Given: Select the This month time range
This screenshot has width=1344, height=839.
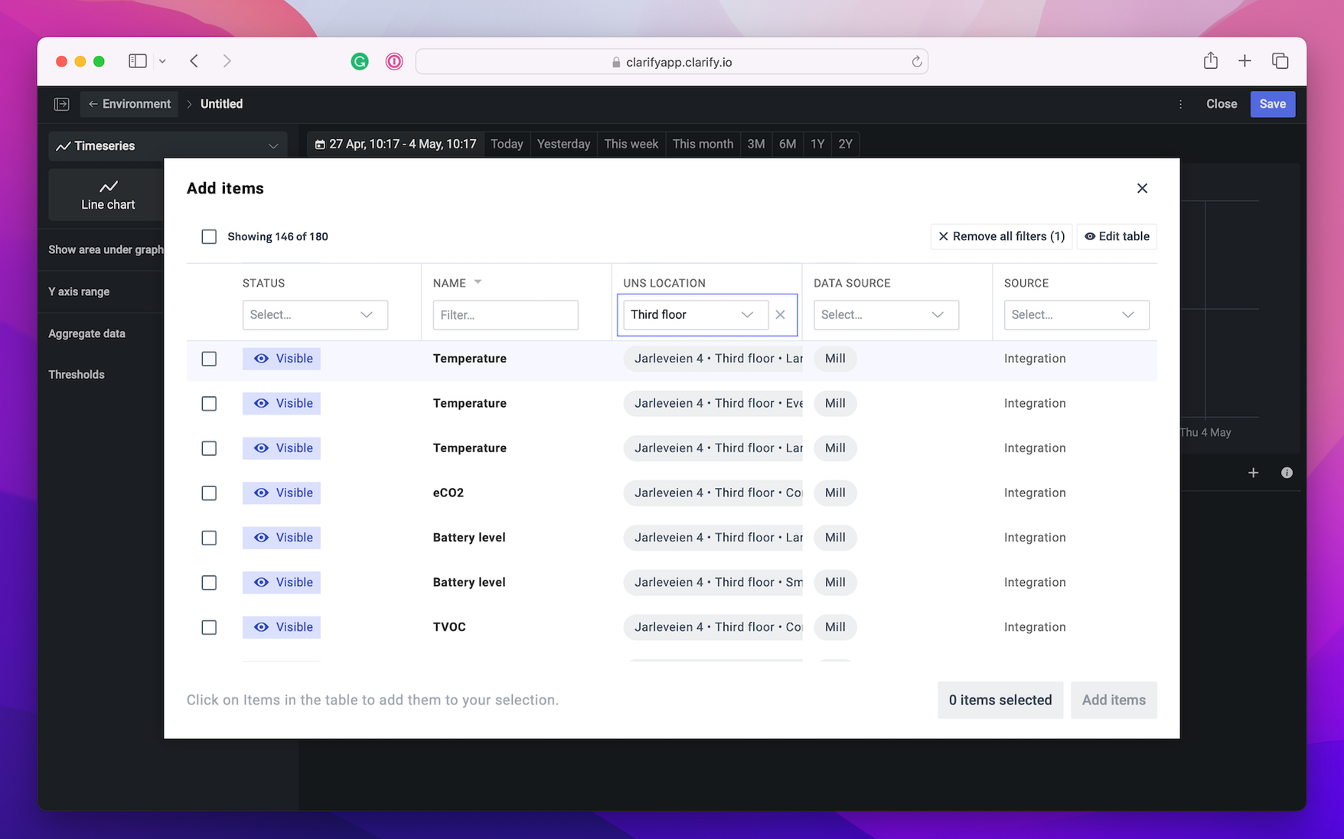Looking at the screenshot, I should [x=703, y=144].
